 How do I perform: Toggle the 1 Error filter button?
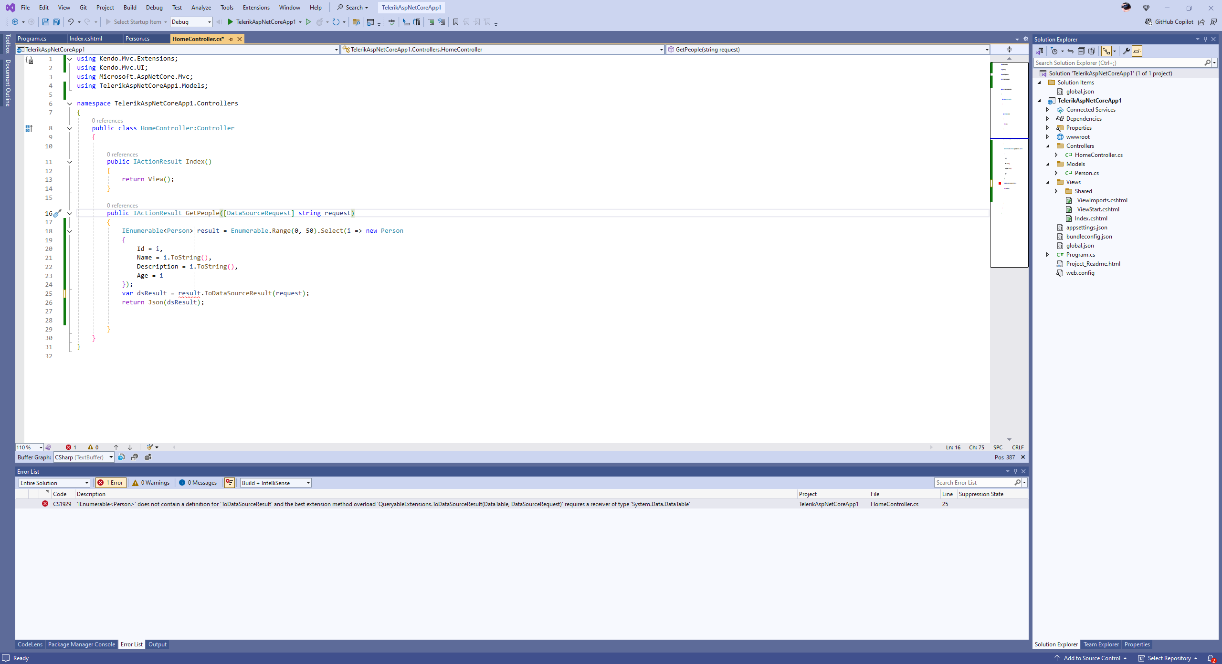pyautogui.click(x=111, y=483)
